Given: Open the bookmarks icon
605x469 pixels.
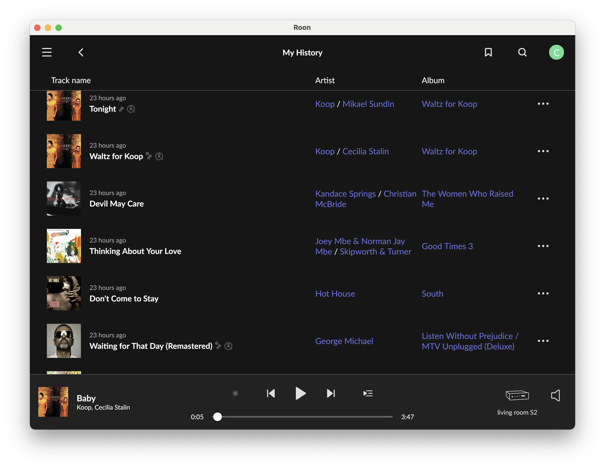Looking at the screenshot, I should tap(488, 52).
